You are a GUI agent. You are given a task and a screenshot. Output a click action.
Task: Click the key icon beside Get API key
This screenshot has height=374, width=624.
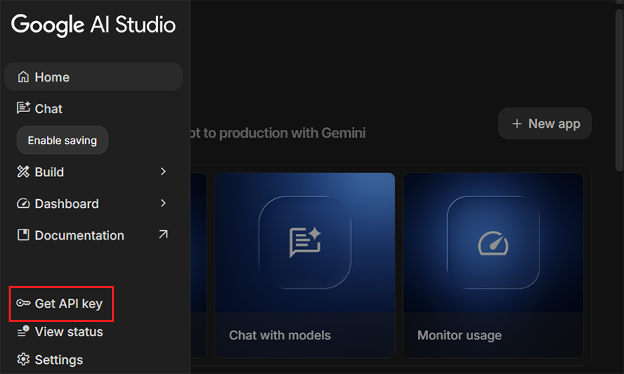[23, 304]
